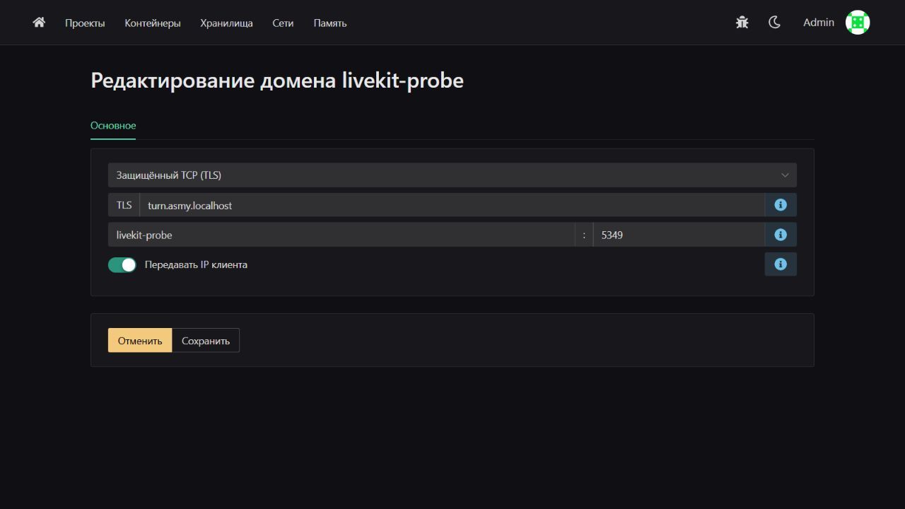Screen dimensions: 905x509
Task: Go to the Сети section
Action: 283,23
